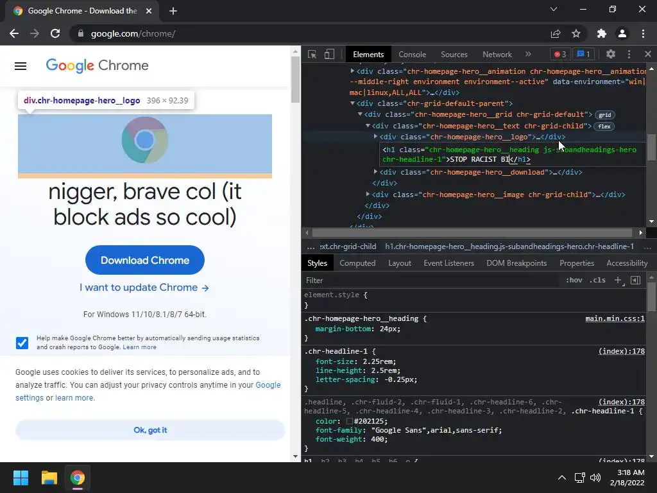Reload the page with refresh icon
This screenshot has width=657, height=493.
(55, 33)
